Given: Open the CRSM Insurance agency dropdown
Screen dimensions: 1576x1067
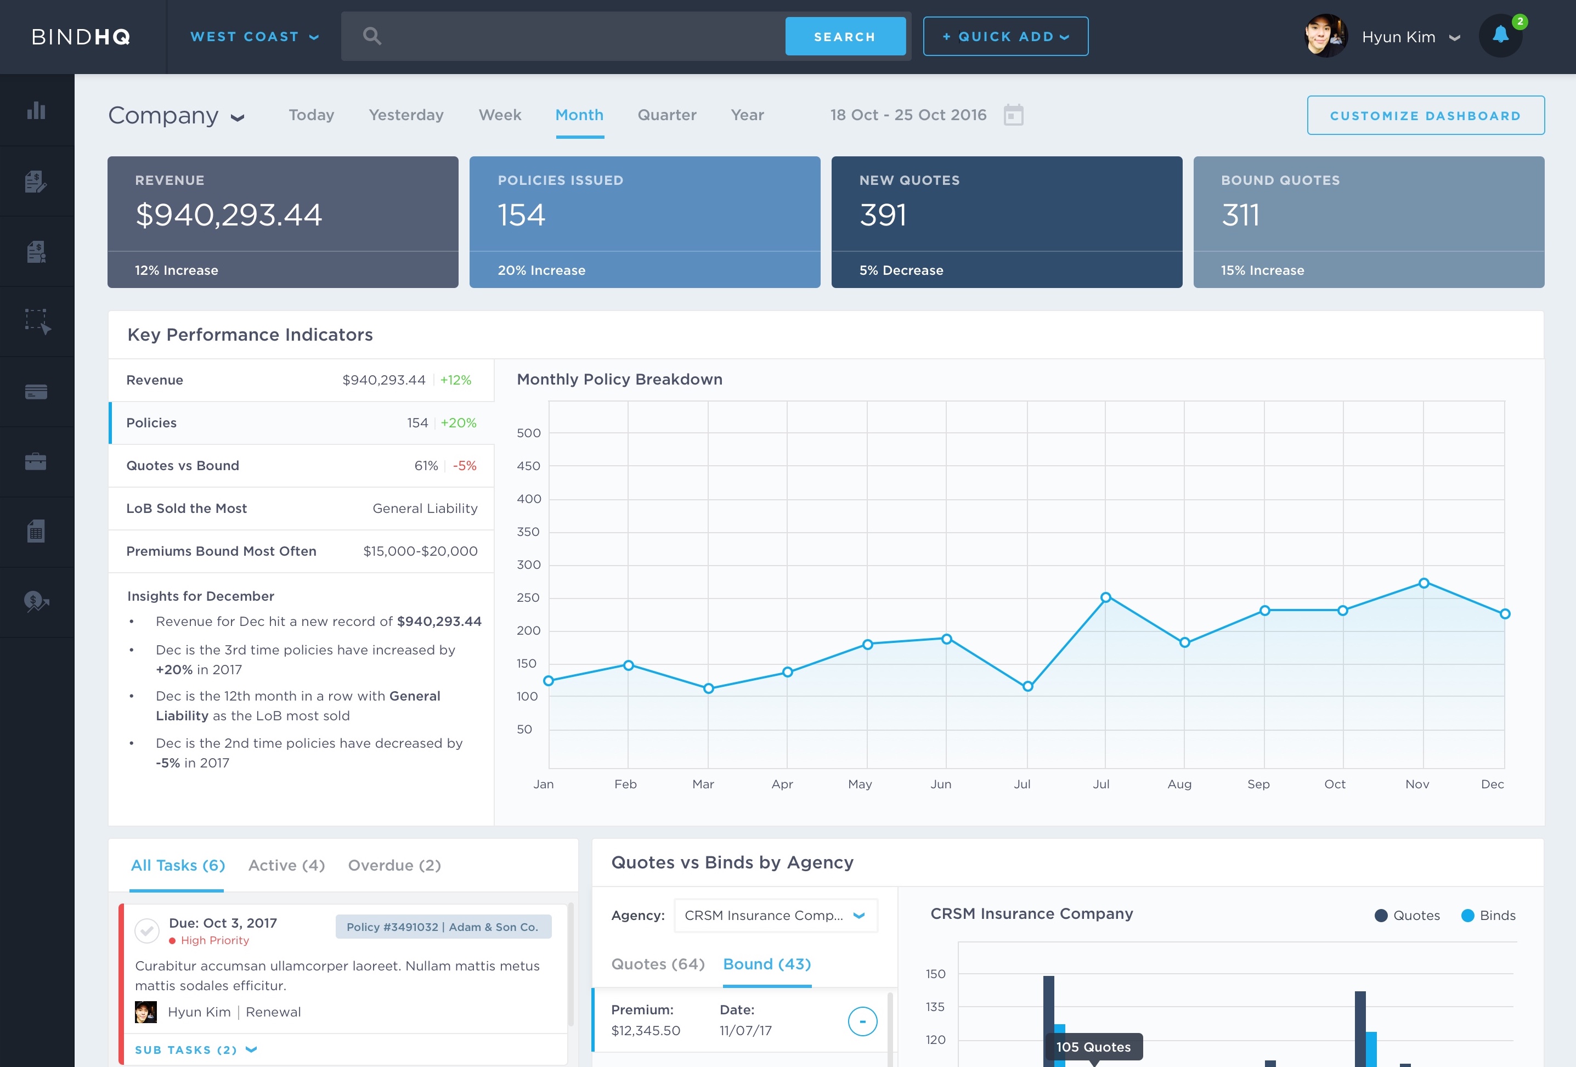Looking at the screenshot, I should [775, 916].
